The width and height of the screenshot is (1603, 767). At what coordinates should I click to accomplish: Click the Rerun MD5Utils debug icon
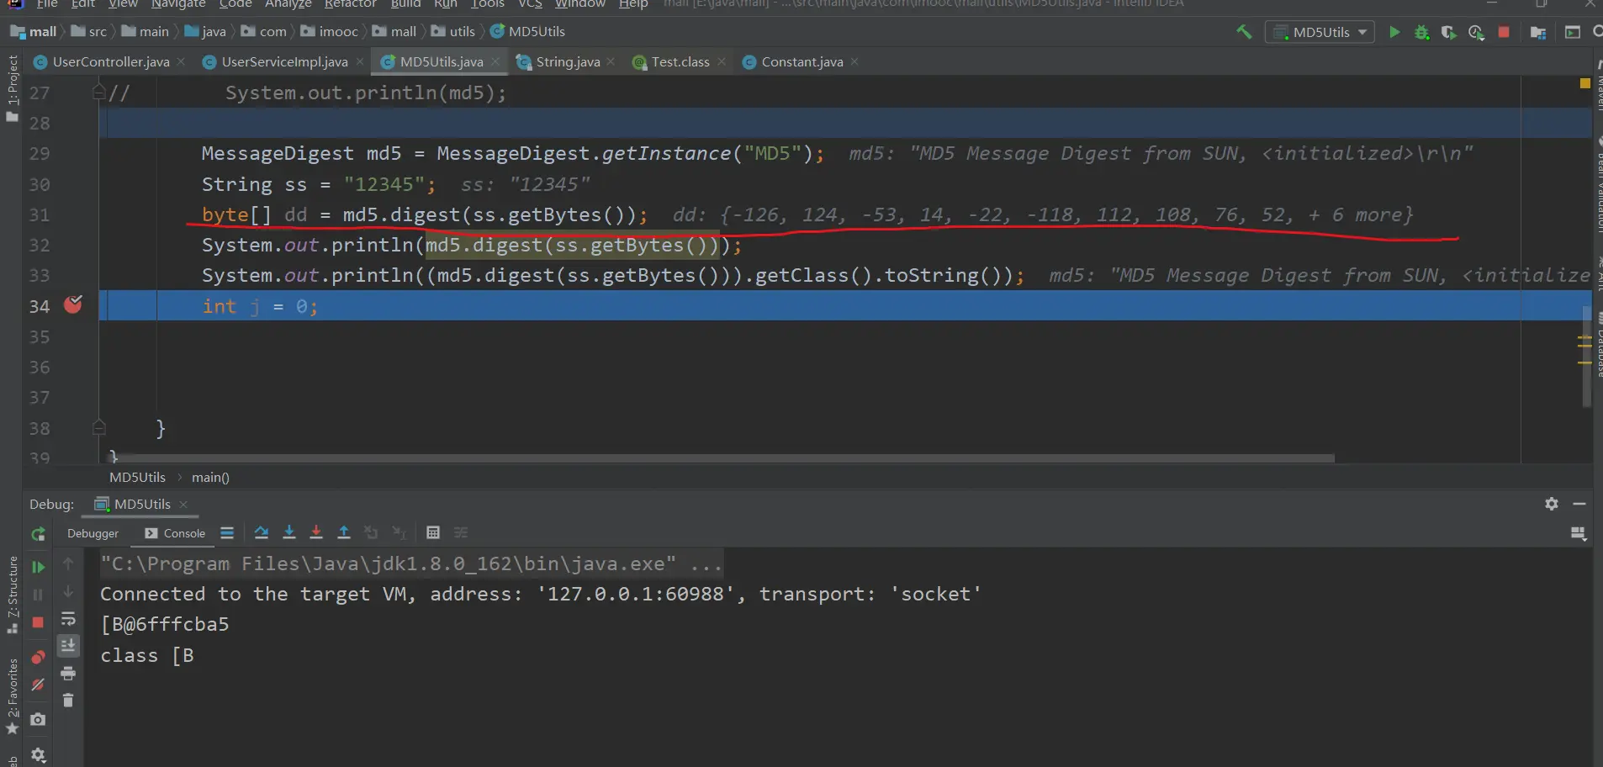[38, 534]
